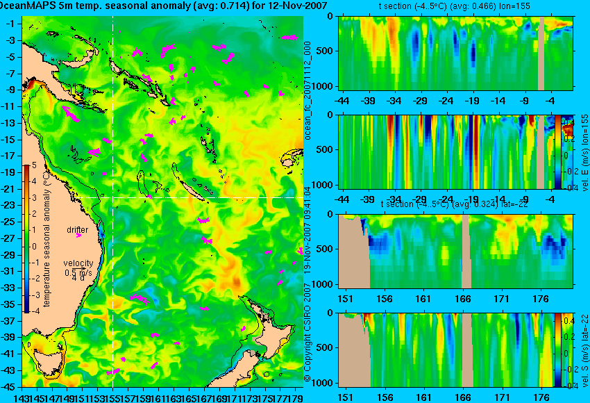The height and width of the screenshot is (403, 590).
Task: Open the top temperature section plot at lon=155
Action: click(x=455, y=53)
